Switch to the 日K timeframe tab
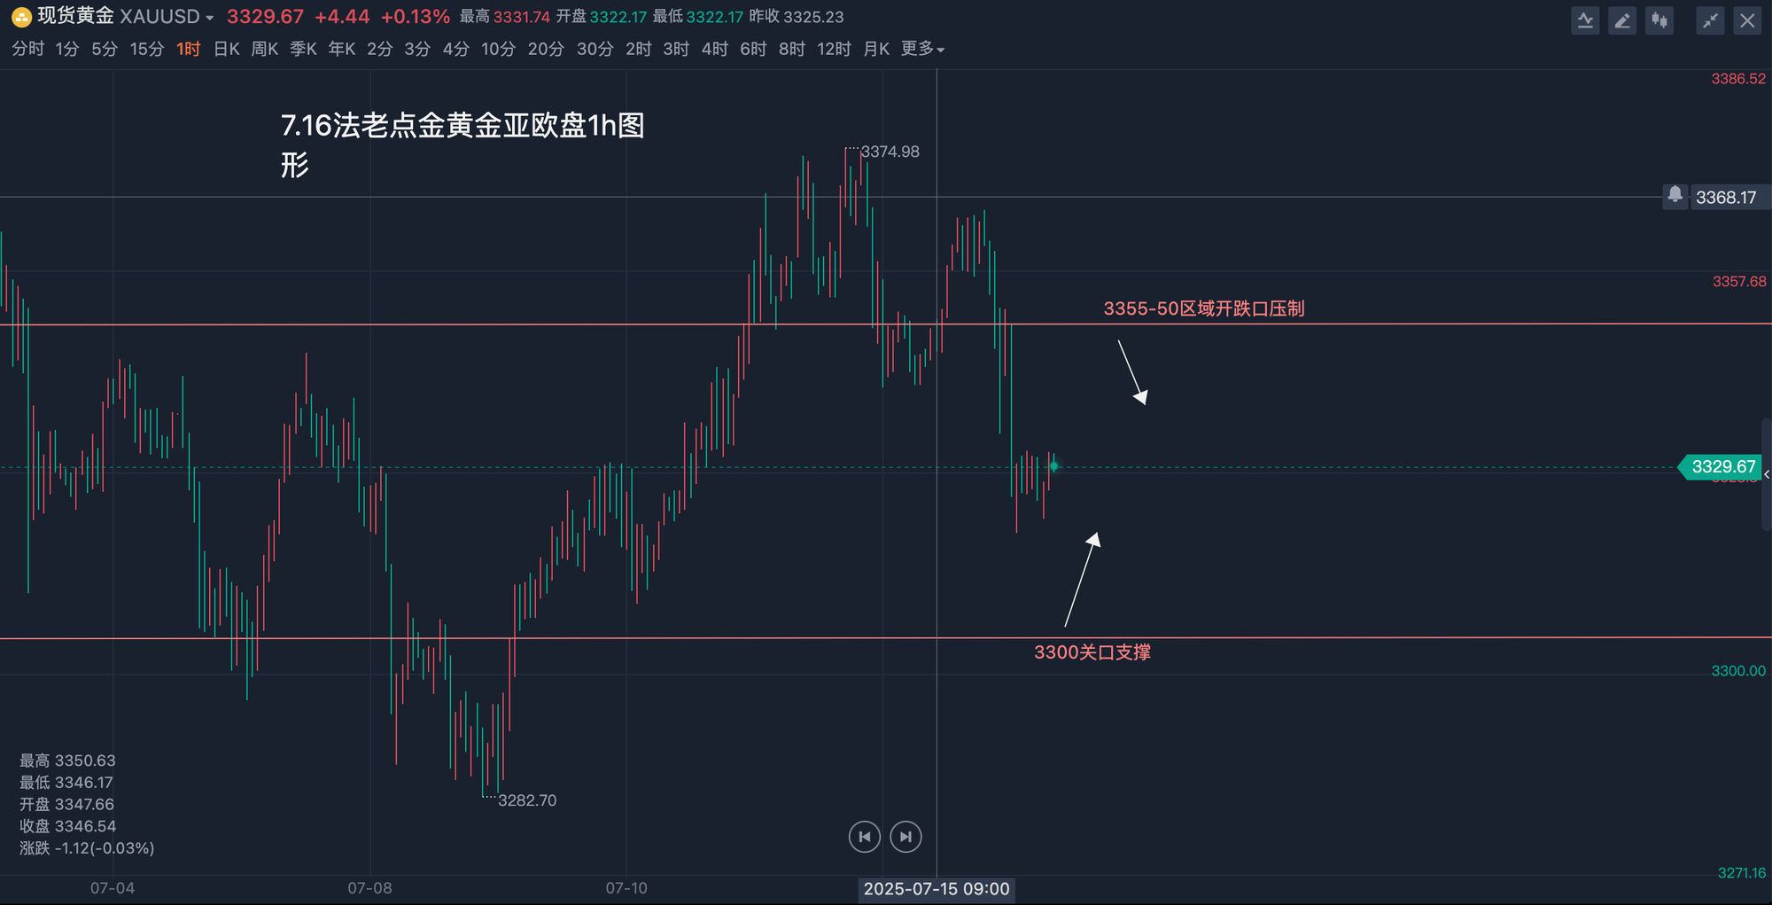This screenshot has width=1772, height=905. pyautogui.click(x=226, y=49)
